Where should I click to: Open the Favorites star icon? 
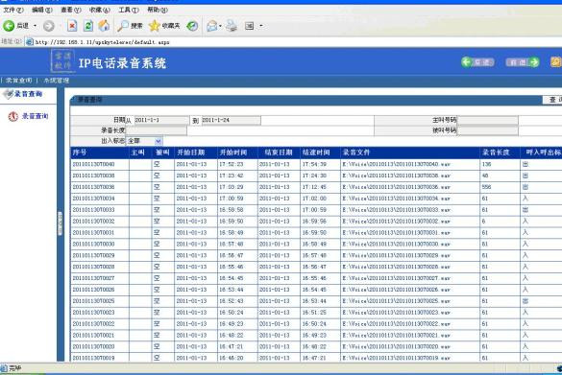[x=154, y=26]
